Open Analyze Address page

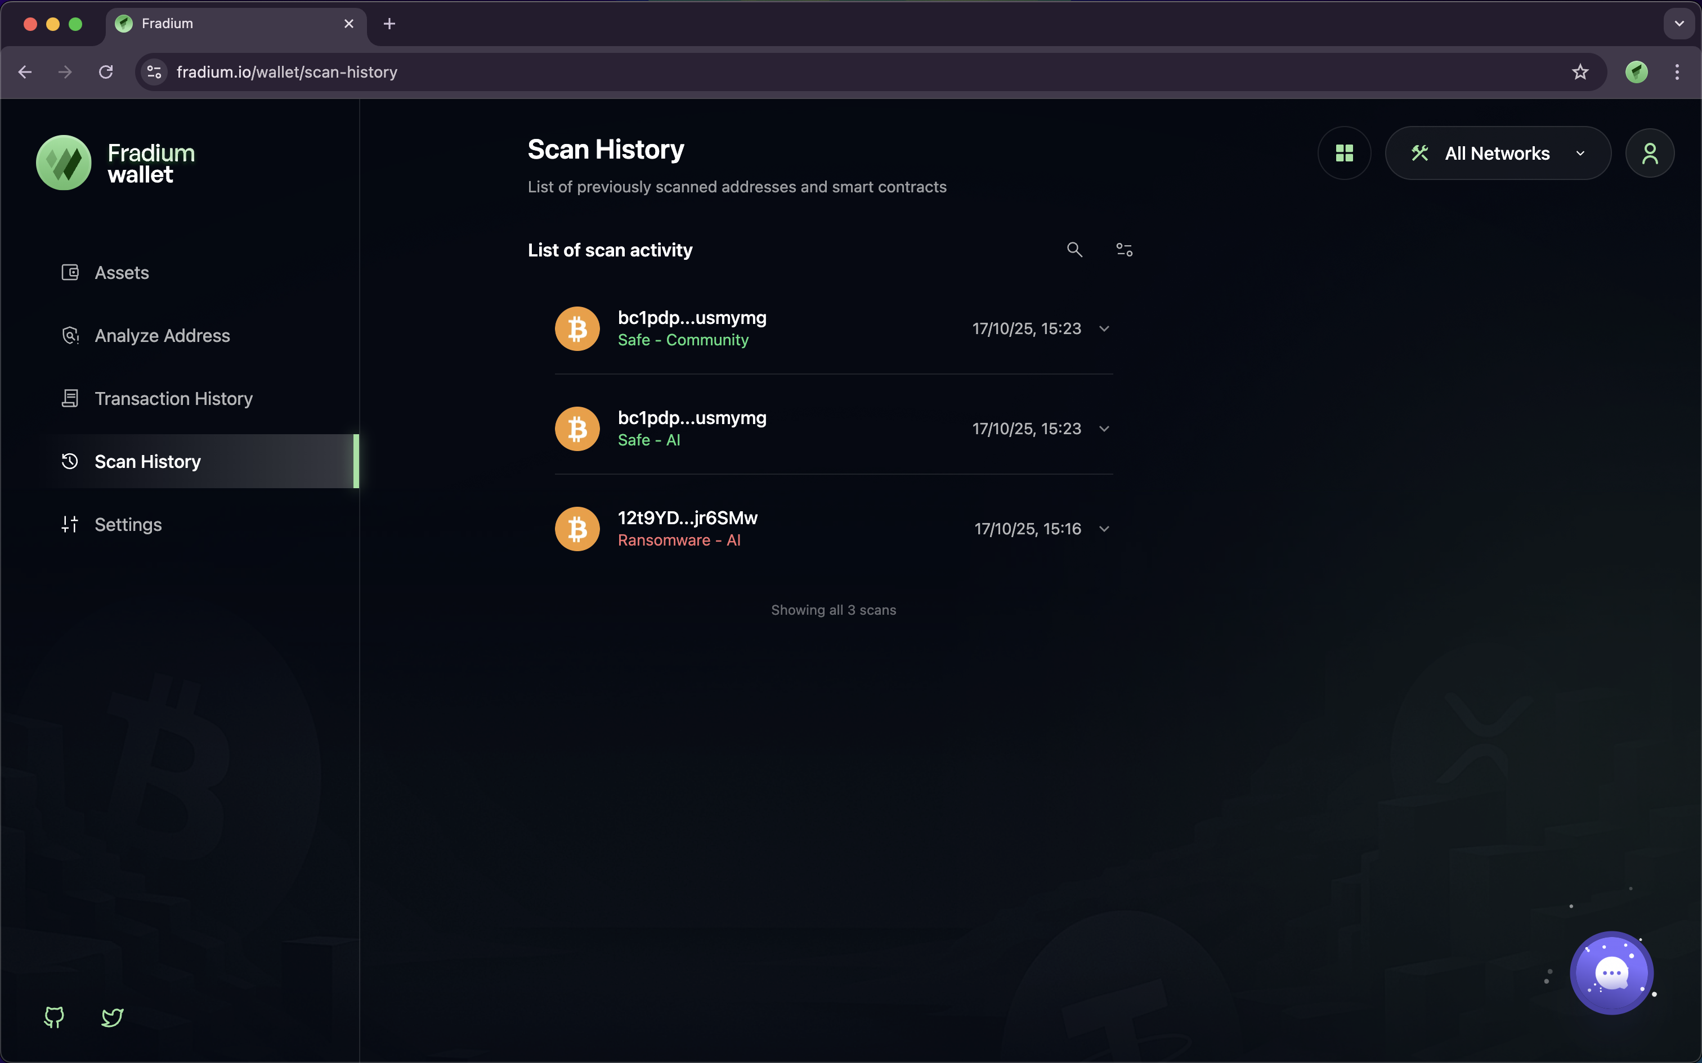[162, 336]
